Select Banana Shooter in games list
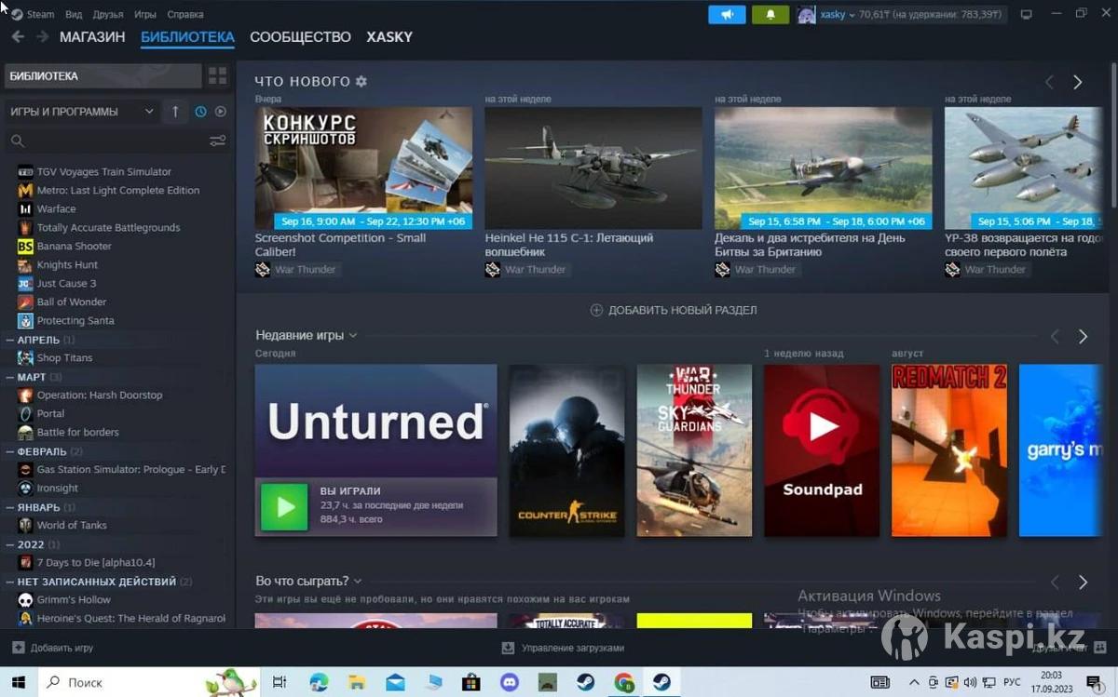The width and height of the screenshot is (1118, 697). point(74,247)
